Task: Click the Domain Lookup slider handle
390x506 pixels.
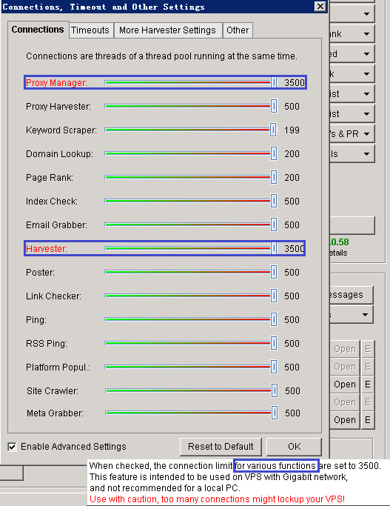Action: 274,153
